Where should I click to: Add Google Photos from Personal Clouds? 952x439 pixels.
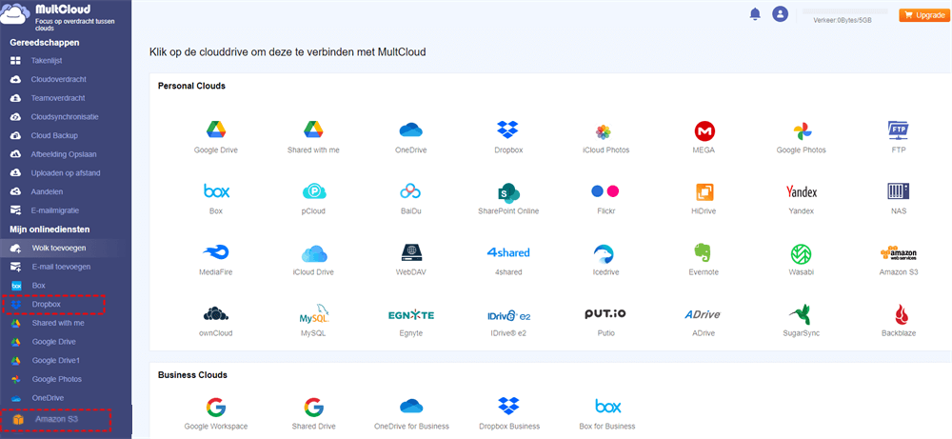pos(802,136)
